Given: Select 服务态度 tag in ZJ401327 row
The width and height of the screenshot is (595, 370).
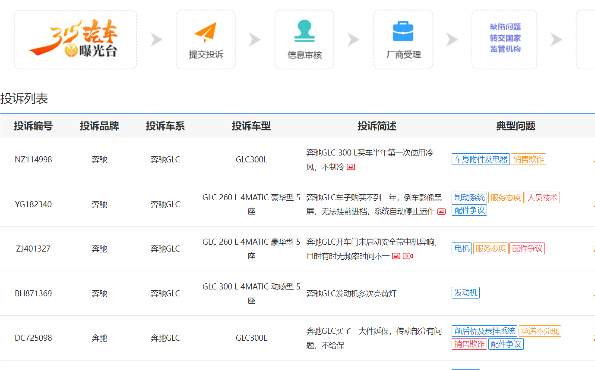Looking at the screenshot, I should click(x=491, y=249).
